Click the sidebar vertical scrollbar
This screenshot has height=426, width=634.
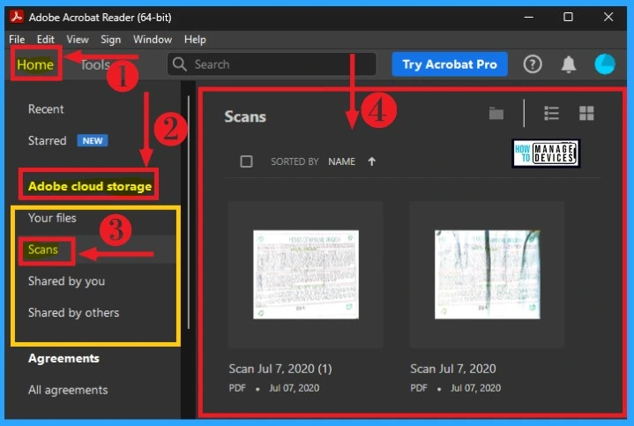[189, 212]
